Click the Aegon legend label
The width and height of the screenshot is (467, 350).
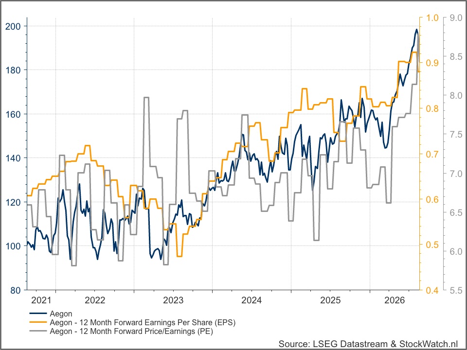61,314
